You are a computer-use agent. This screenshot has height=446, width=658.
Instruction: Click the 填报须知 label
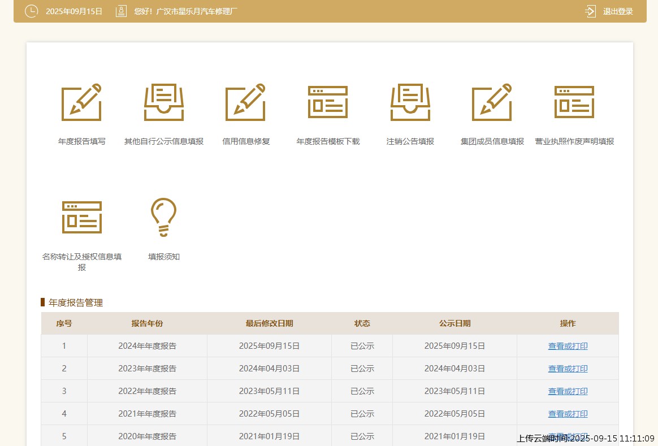pyautogui.click(x=164, y=257)
